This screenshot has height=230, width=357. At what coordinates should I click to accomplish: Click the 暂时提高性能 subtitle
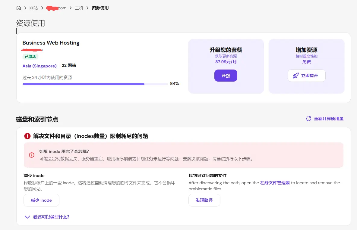point(306,56)
